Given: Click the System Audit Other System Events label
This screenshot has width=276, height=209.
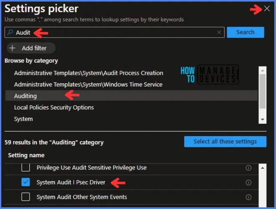Looking at the screenshot, I should [x=82, y=197].
